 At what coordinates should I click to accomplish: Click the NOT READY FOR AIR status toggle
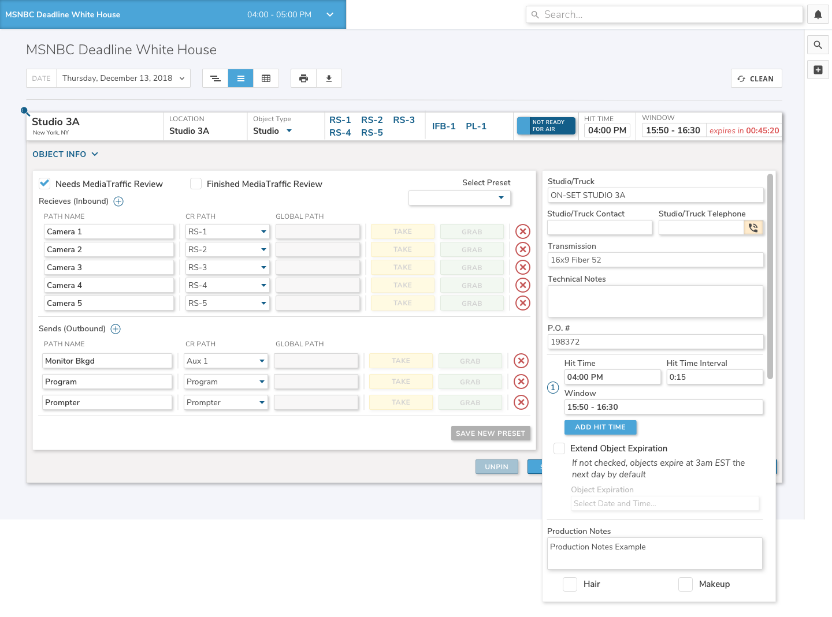(x=546, y=126)
